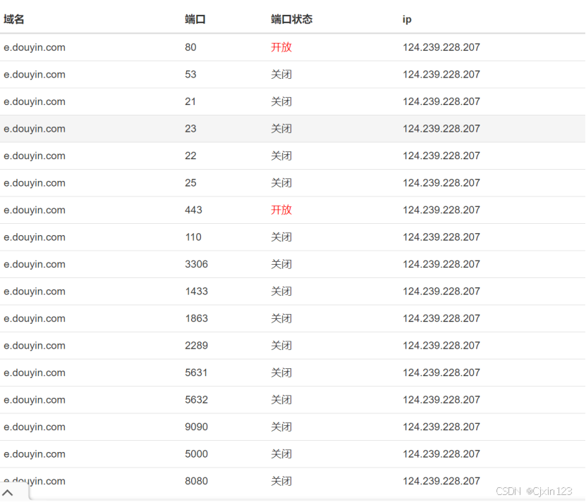586x502 pixels.
Task: Click the 域名 column header
Action: coord(14,19)
